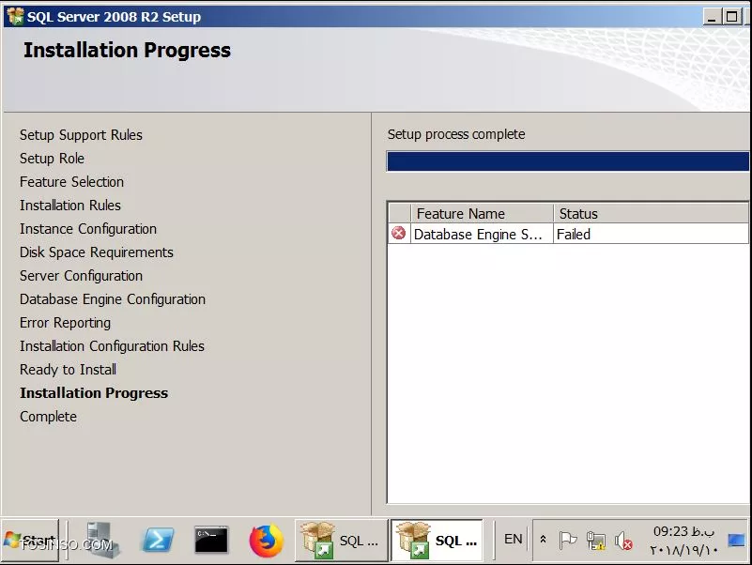Launch Firefox from the taskbar
This screenshot has width=752, height=565.
coord(267,541)
